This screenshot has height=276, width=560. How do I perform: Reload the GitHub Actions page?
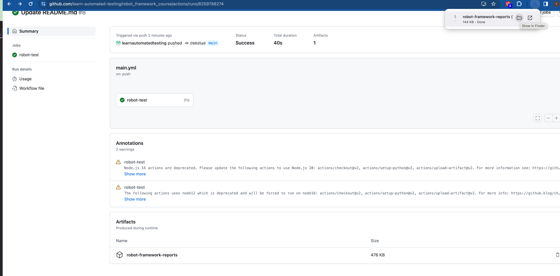click(31, 4)
